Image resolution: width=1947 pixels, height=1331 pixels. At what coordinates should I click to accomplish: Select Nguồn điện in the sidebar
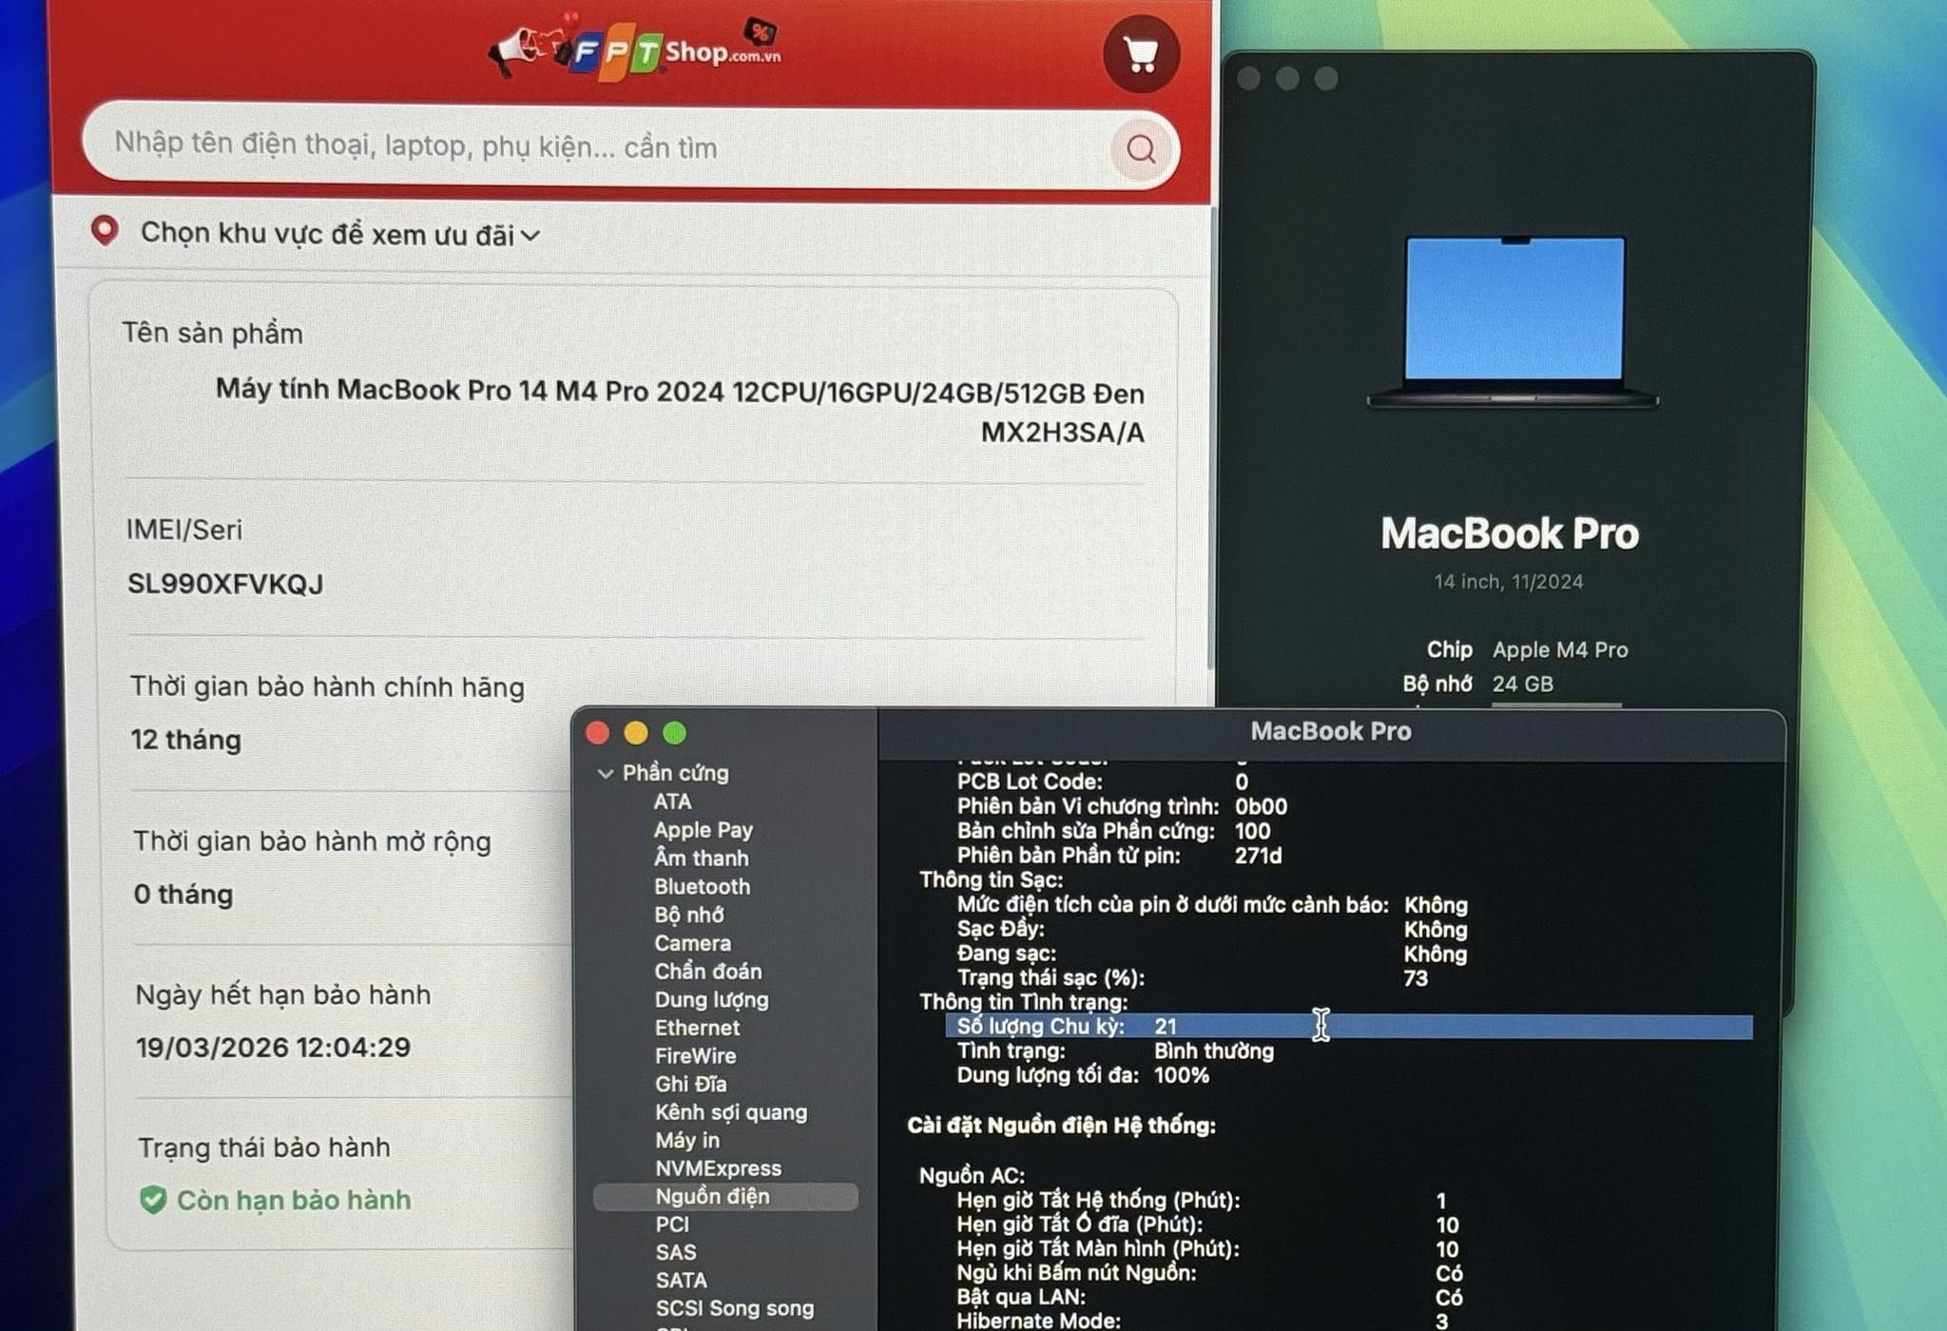(712, 1196)
